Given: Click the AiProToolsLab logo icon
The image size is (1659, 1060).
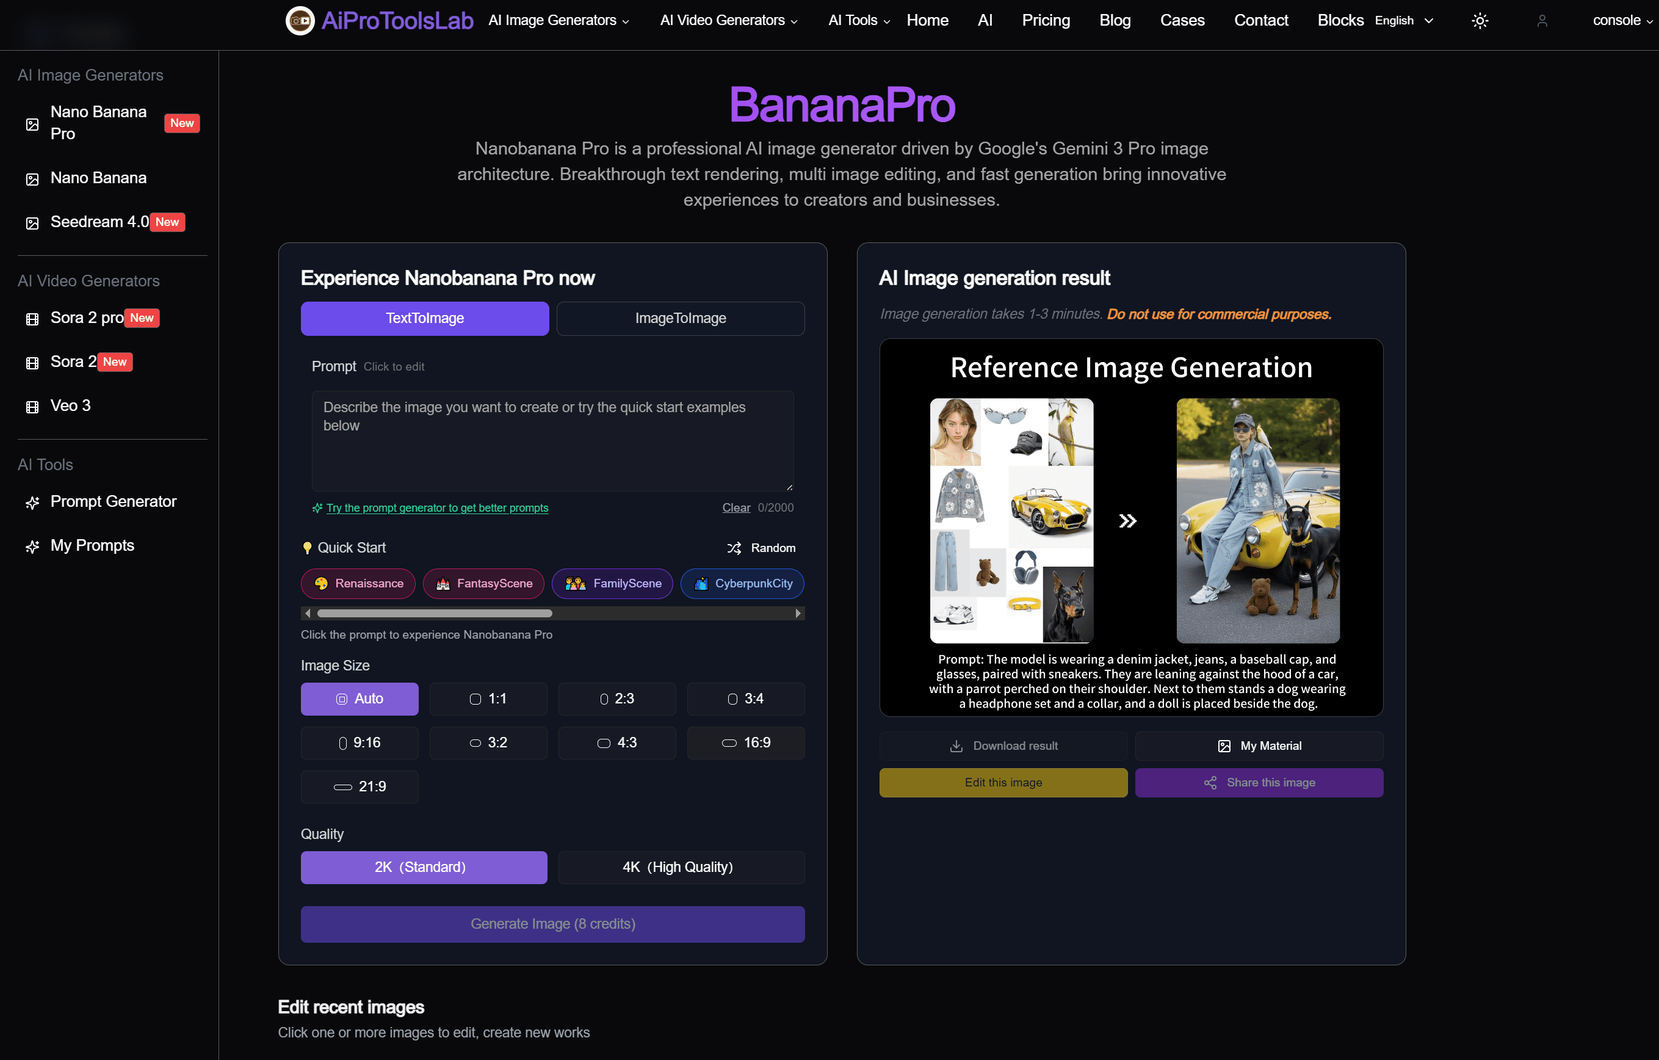Looking at the screenshot, I should pos(300,21).
